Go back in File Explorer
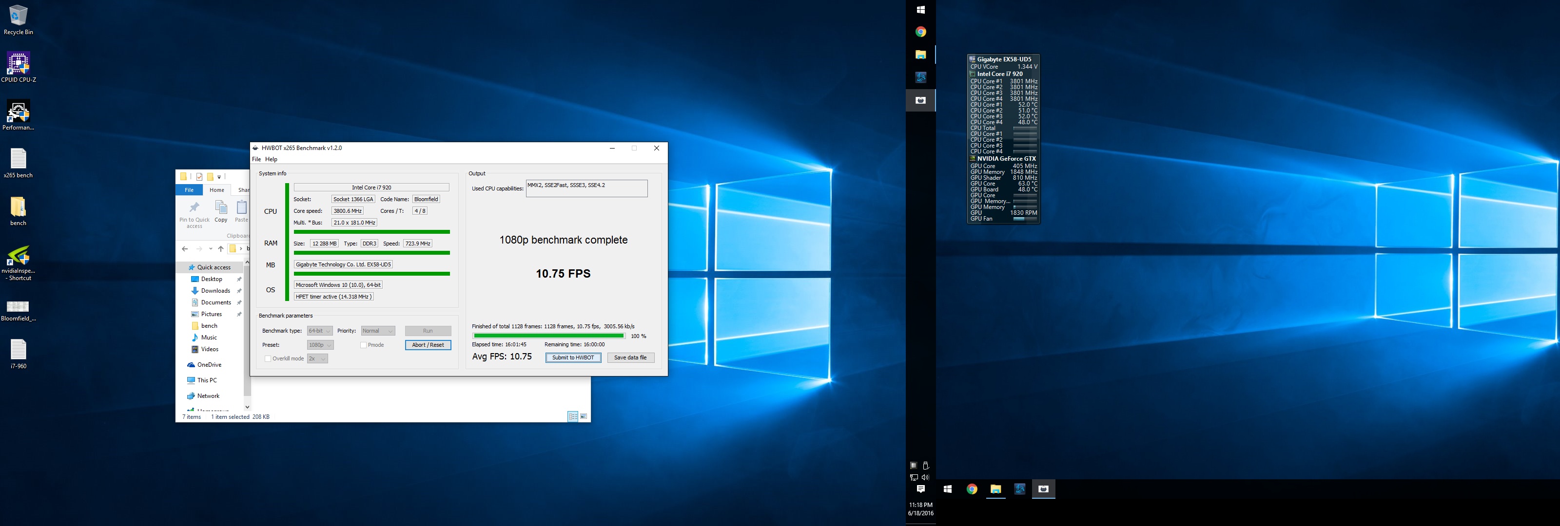 click(x=185, y=249)
